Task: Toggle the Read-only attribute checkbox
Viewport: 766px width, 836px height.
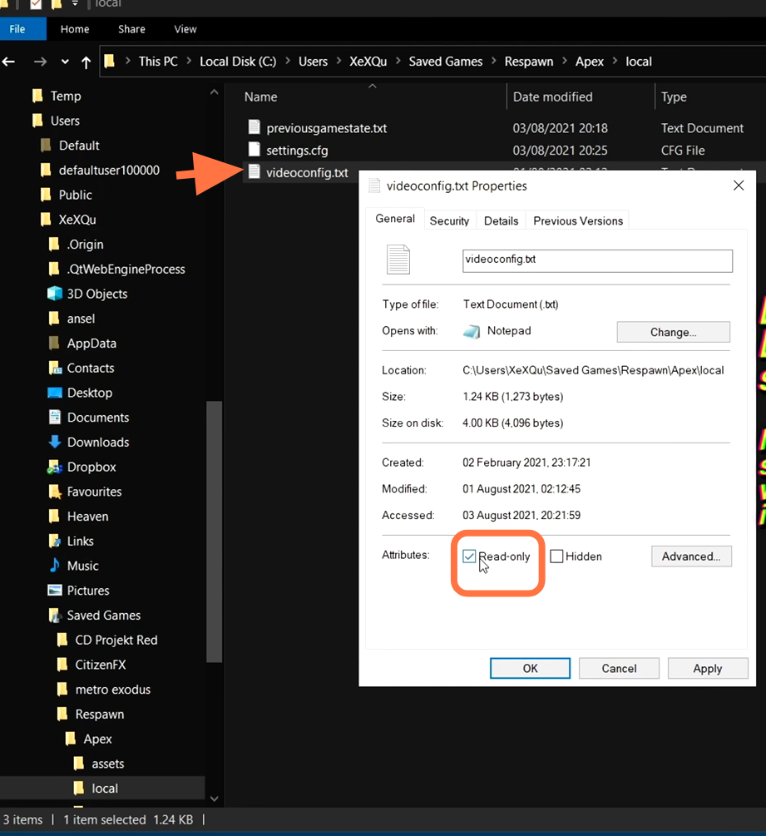Action: point(469,557)
